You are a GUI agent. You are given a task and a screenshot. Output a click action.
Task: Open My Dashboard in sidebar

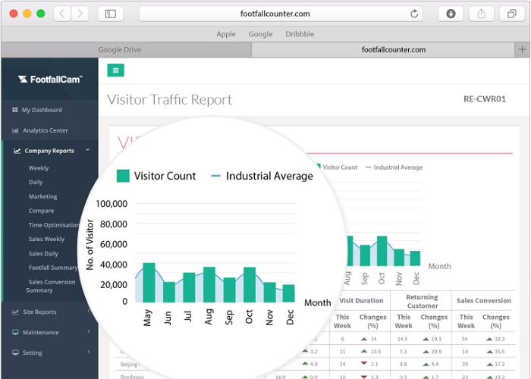(42, 110)
